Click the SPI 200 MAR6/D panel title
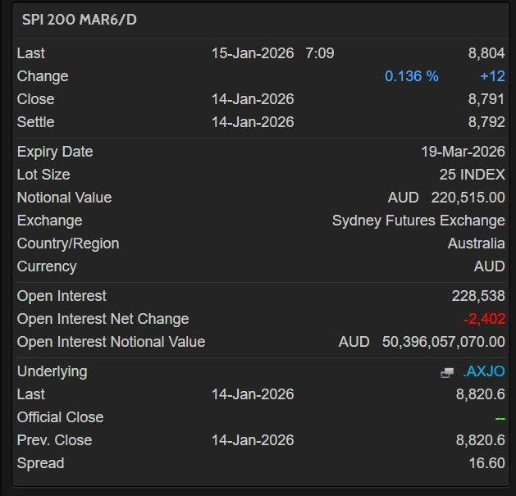 pos(80,20)
